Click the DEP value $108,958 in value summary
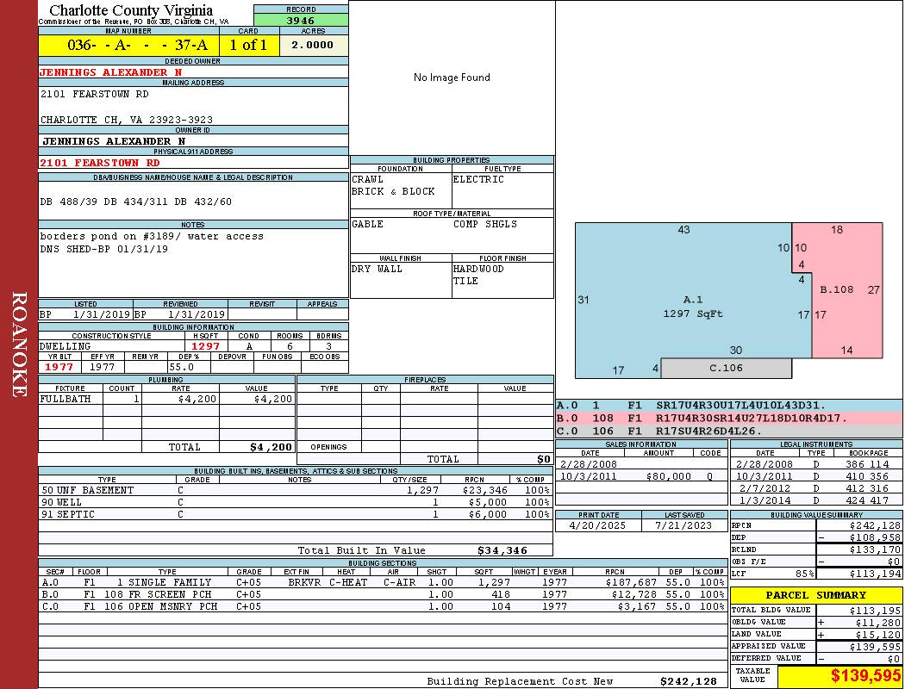905x689 pixels. click(x=875, y=537)
